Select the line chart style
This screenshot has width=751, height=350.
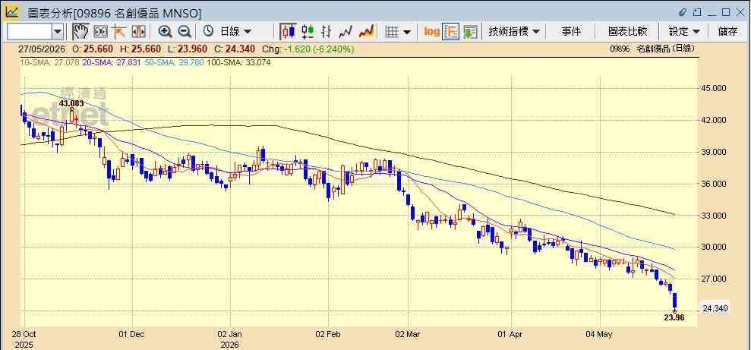(x=346, y=32)
